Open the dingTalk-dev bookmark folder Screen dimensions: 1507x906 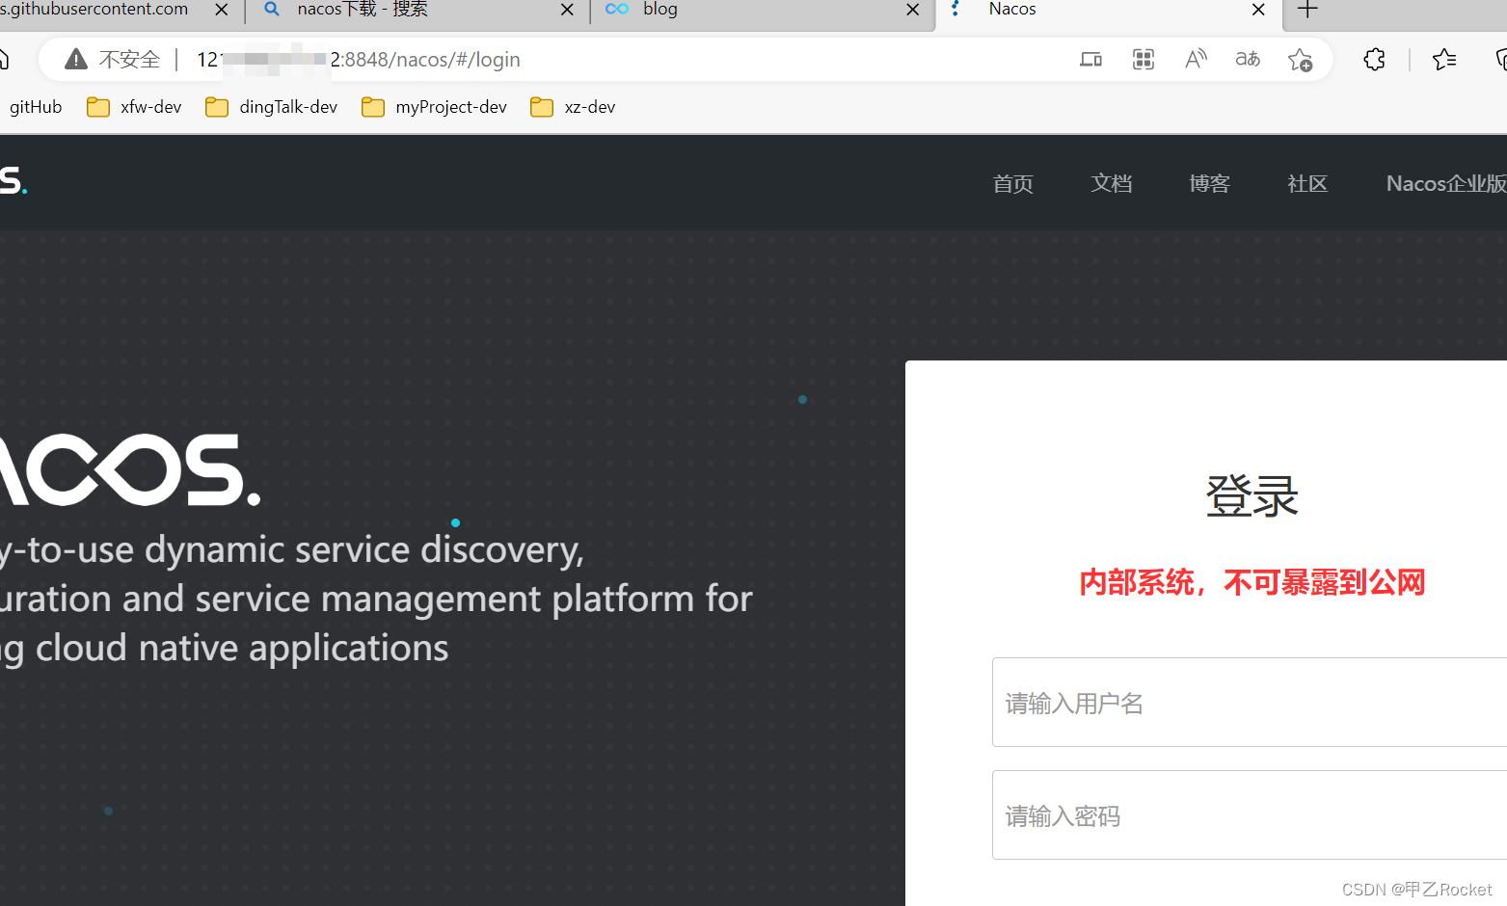click(271, 107)
